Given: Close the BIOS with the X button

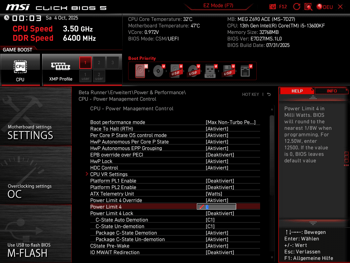Looking at the screenshot, I should pyautogui.click(x=340, y=7).
